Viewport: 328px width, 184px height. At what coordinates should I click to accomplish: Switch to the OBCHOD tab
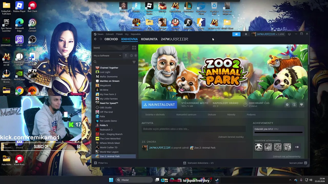click(x=111, y=39)
